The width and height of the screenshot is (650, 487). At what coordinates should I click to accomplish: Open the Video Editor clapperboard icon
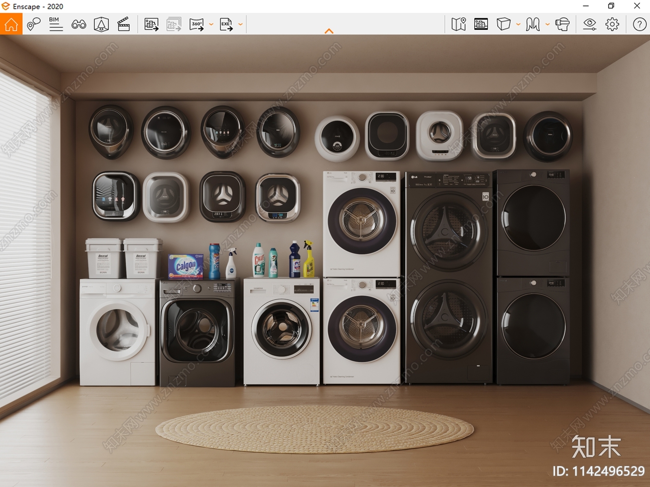pyautogui.click(x=123, y=24)
